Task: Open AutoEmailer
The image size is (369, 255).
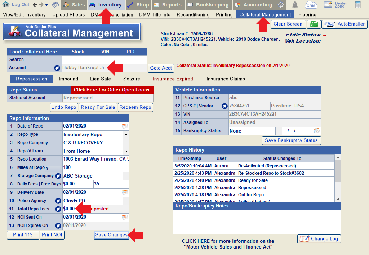Action: [344, 24]
